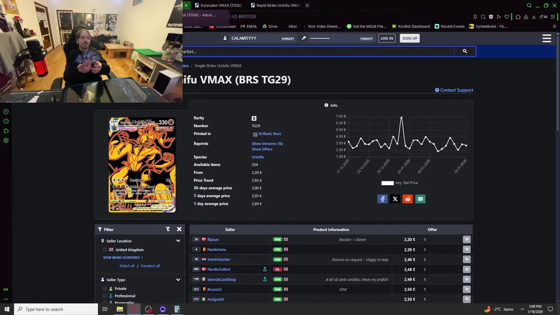
Task: Click the Windows Start button
Action: click(x=7, y=309)
